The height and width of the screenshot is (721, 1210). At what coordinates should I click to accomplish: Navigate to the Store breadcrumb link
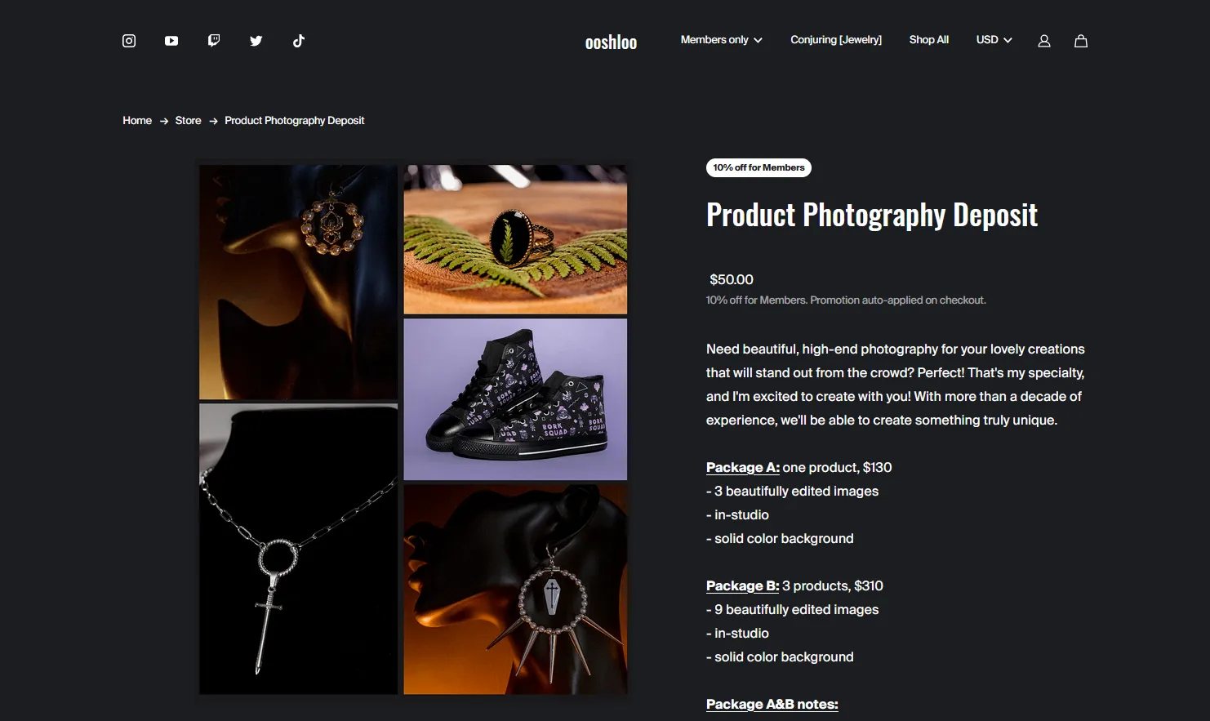click(188, 120)
